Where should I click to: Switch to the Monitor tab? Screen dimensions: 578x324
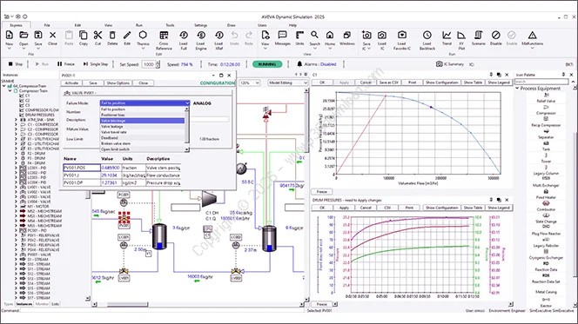(42, 304)
